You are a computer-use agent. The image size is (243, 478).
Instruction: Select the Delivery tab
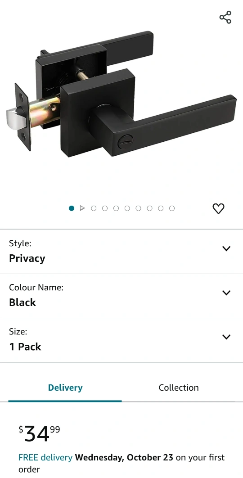click(x=65, y=388)
